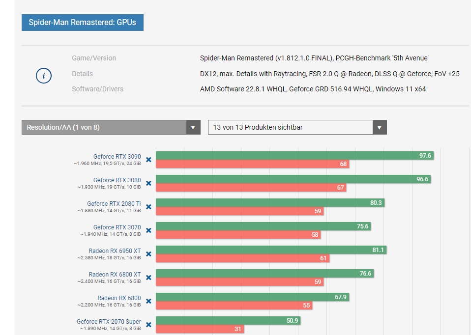The width and height of the screenshot is (471, 335).
Task: Remove Geforce RTX 2080 Ti with its X icon
Action: coord(148,207)
